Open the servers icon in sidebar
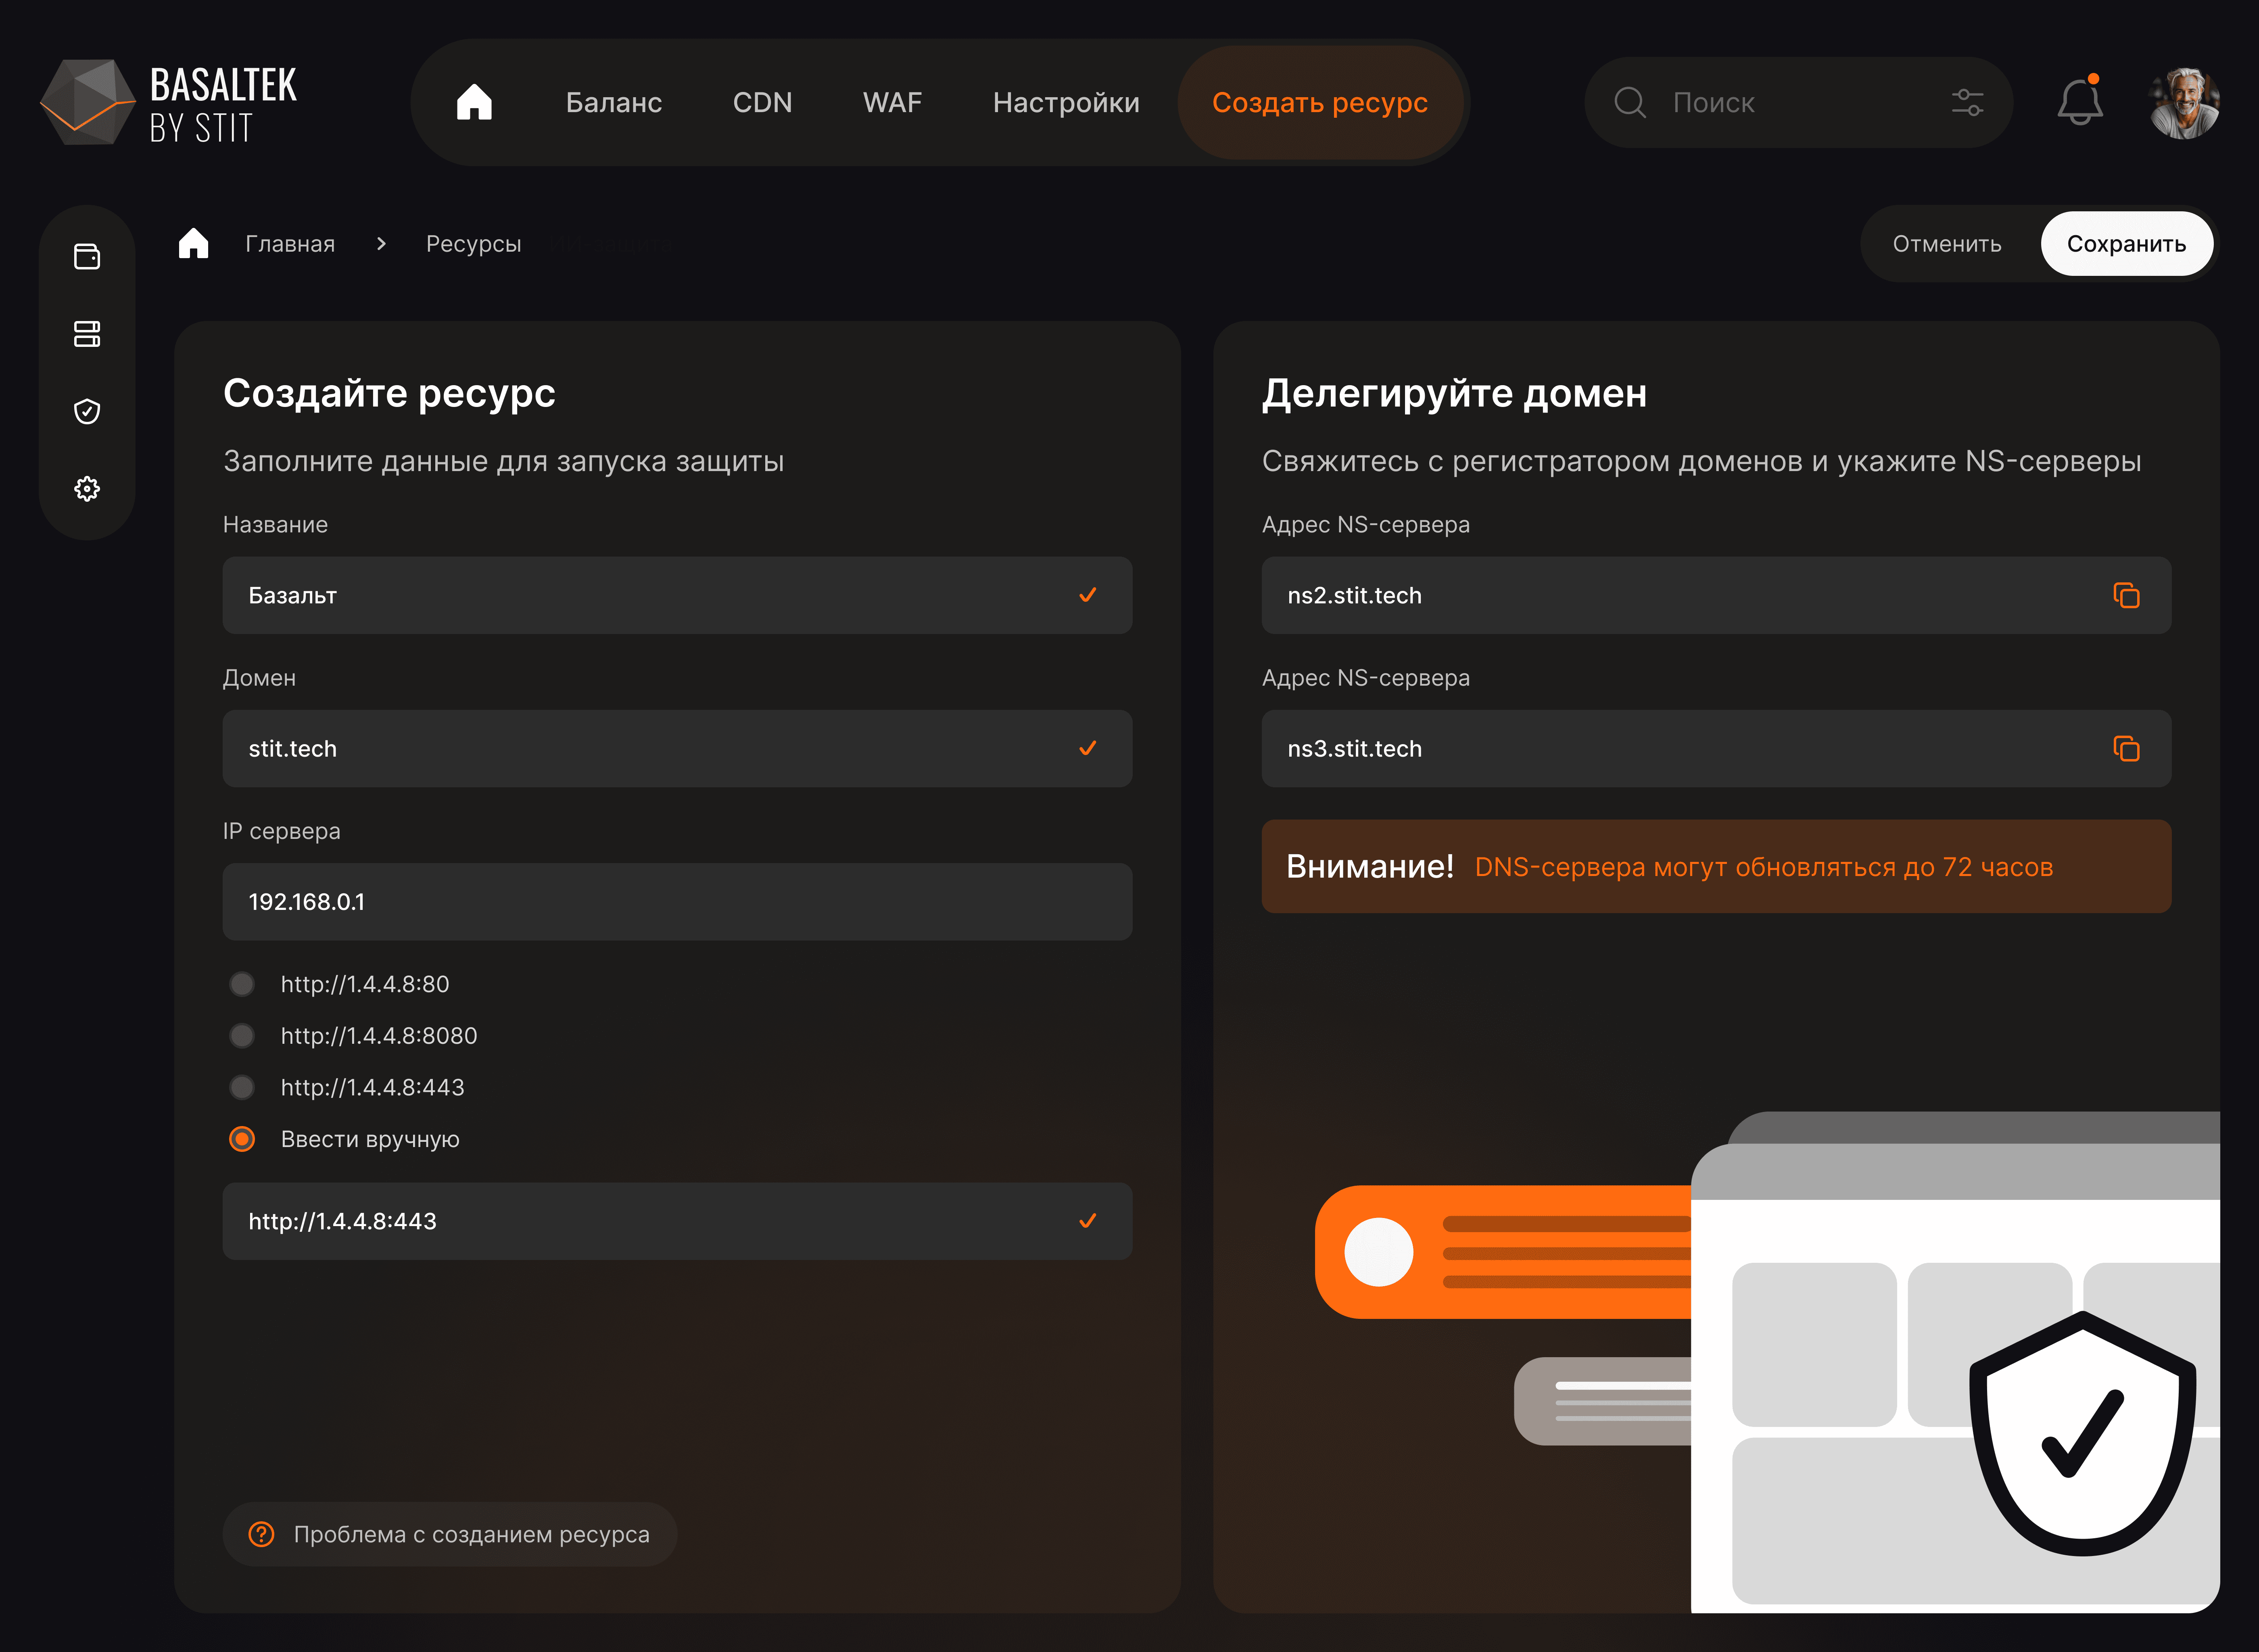 (87, 334)
